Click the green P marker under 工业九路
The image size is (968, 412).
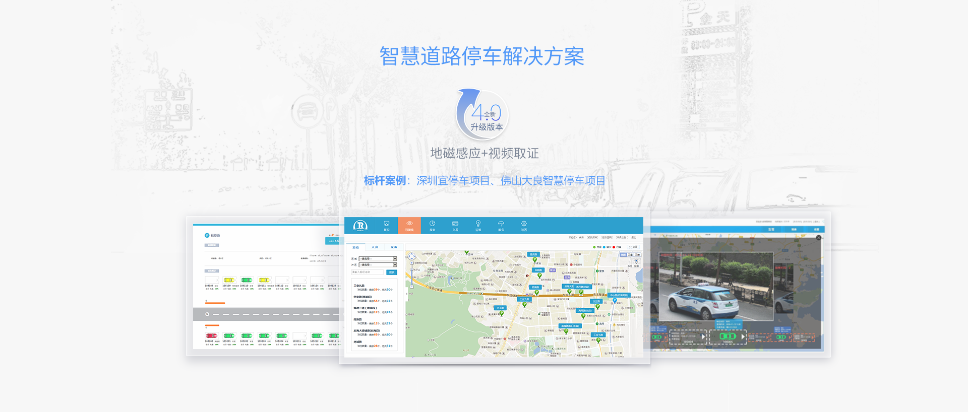tap(524, 305)
